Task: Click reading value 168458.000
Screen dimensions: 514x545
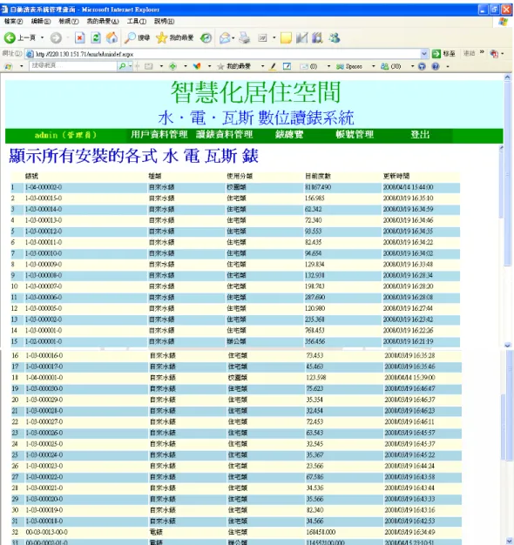Action: [x=321, y=532]
